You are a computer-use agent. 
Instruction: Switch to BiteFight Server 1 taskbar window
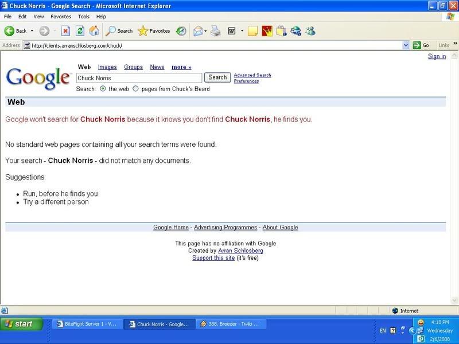coord(87,324)
